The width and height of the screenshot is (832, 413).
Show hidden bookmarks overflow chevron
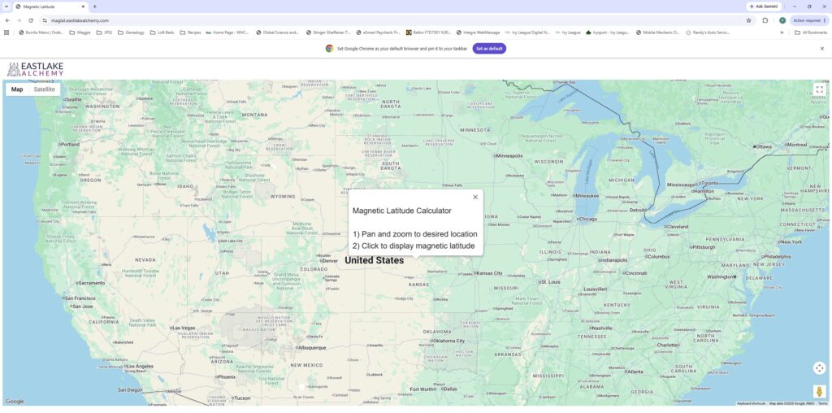click(782, 33)
